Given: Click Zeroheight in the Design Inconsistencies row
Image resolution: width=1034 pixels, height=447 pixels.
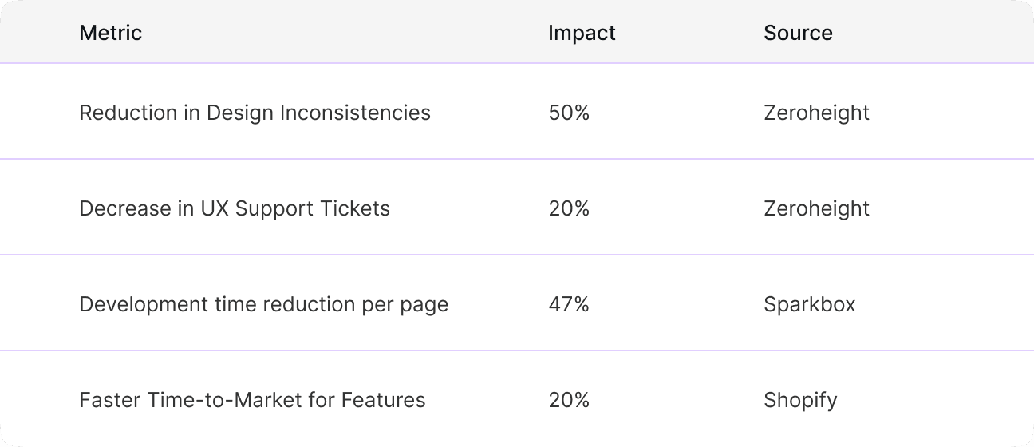Looking at the screenshot, I should click(x=816, y=113).
